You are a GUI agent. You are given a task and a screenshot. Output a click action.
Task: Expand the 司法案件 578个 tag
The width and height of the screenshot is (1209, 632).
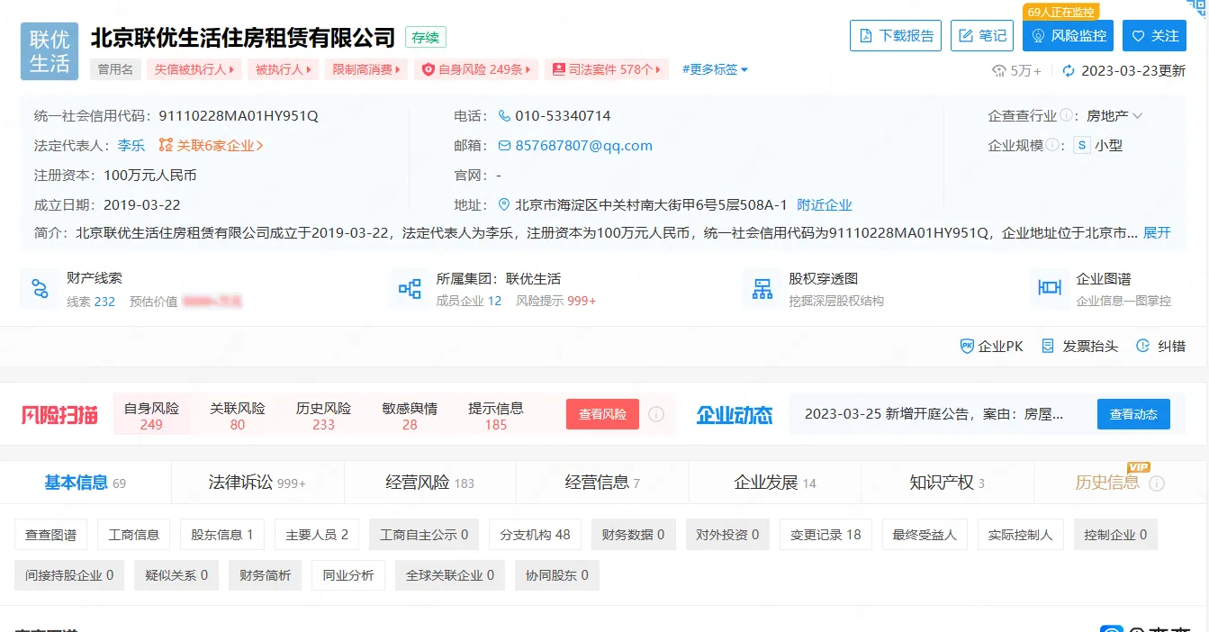point(608,69)
